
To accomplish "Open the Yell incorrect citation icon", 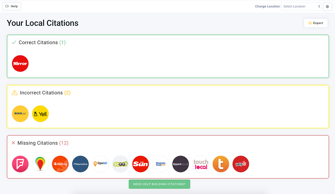I will click(x=40, y=114).
